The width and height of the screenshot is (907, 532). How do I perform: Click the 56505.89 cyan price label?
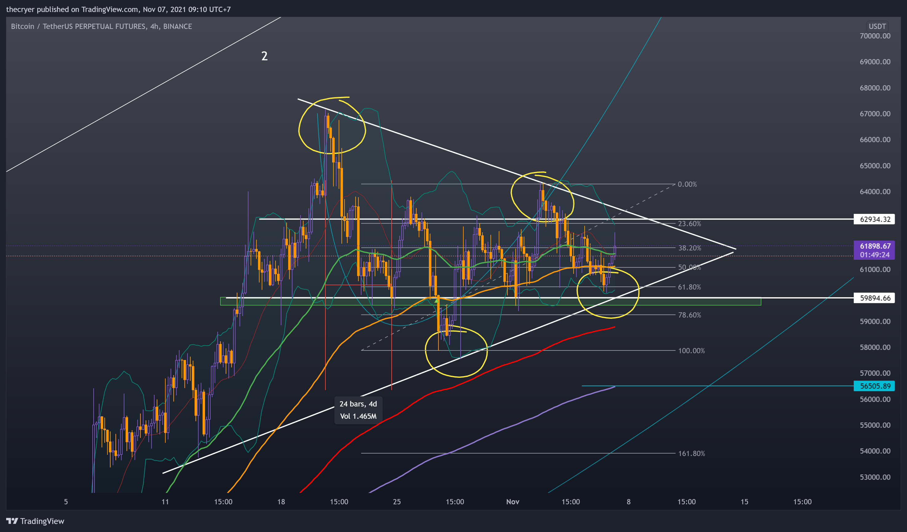[x=875, y=386]
